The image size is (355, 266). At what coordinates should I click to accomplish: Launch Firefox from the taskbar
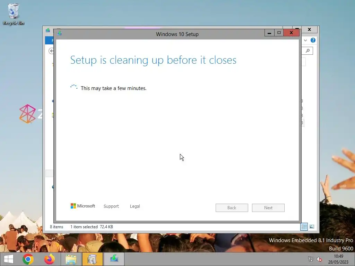[50, 259]
